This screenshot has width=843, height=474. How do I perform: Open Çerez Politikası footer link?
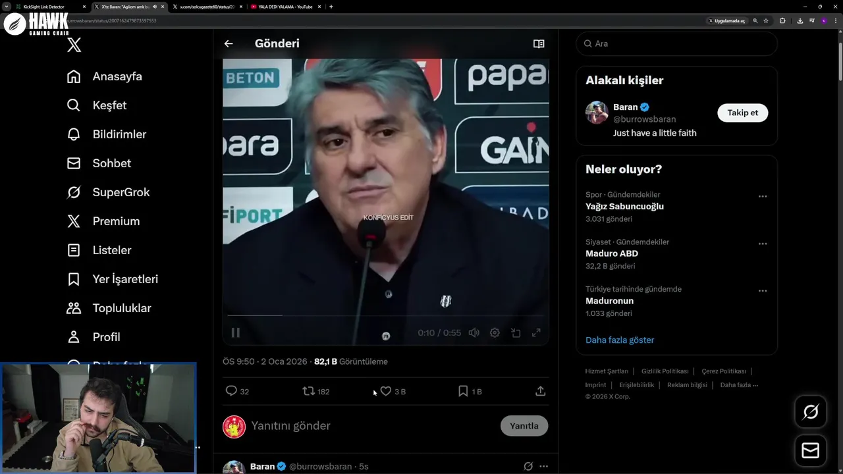click(x=724, y=371)
